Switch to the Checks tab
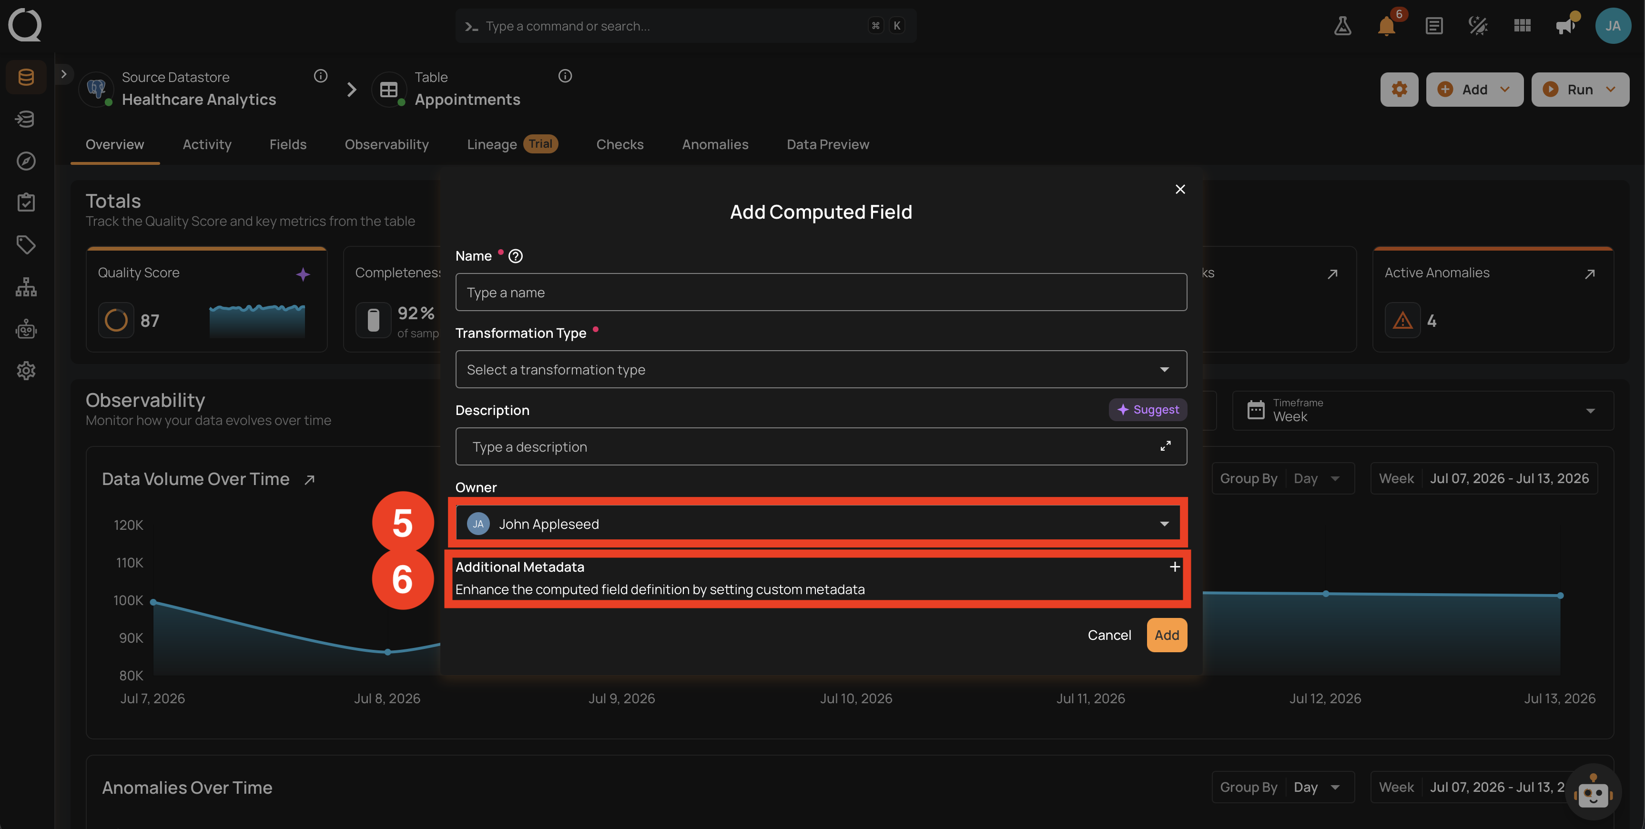Screen dimensions: 1645x829 620,144
